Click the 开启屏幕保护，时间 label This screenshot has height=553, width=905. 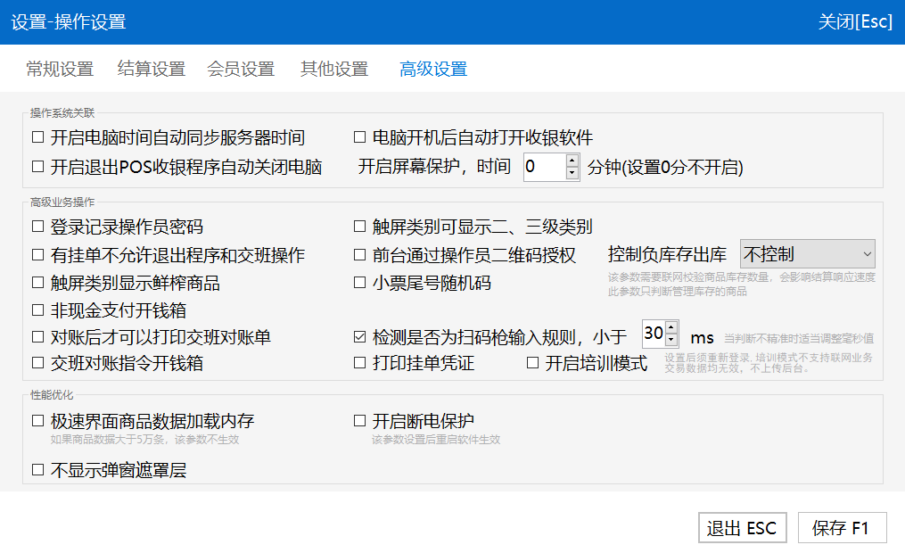(x=434, y=167)
